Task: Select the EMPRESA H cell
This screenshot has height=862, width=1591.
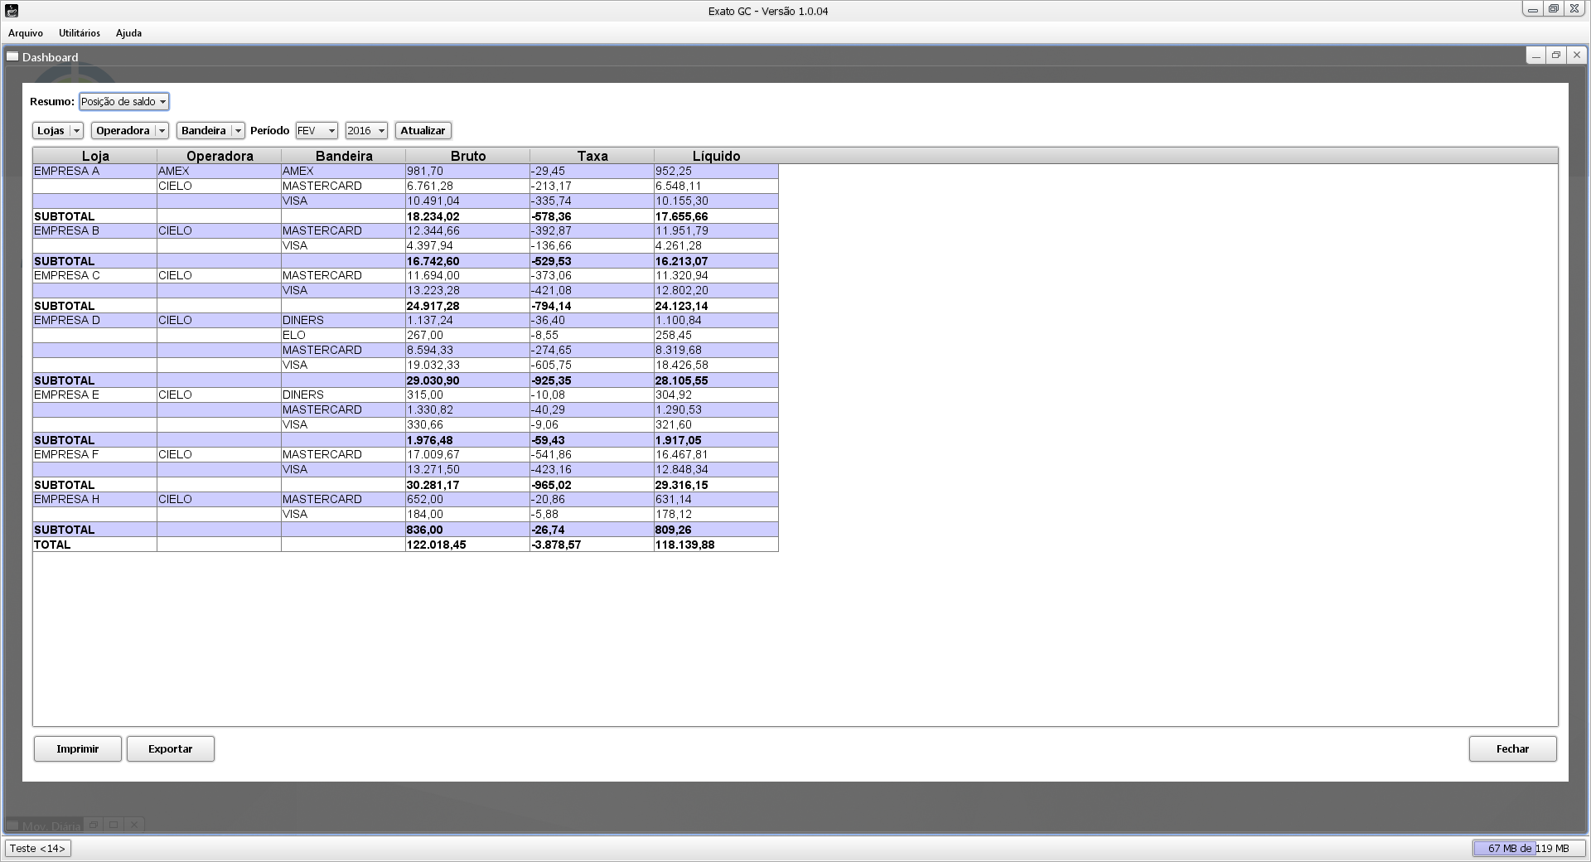Action: coord(94,499)
